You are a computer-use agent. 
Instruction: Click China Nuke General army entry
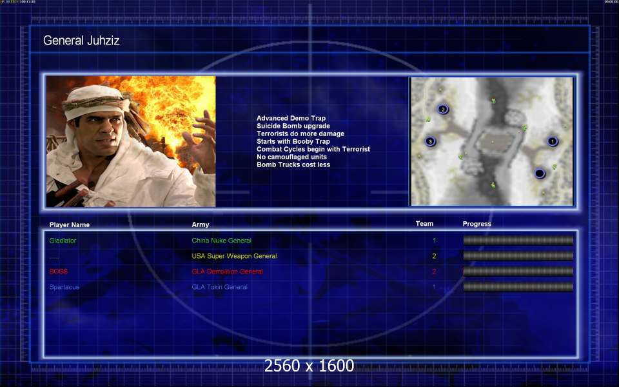[x=221, y=241]
